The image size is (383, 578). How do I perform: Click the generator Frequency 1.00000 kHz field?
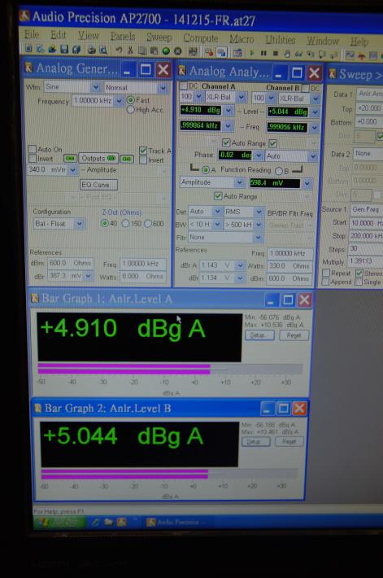[x=94, y=101]
